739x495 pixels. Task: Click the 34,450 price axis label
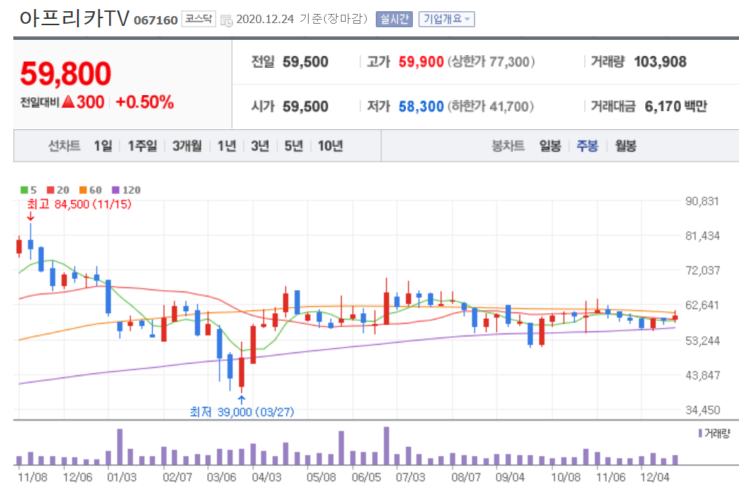[x=702, y=410]
